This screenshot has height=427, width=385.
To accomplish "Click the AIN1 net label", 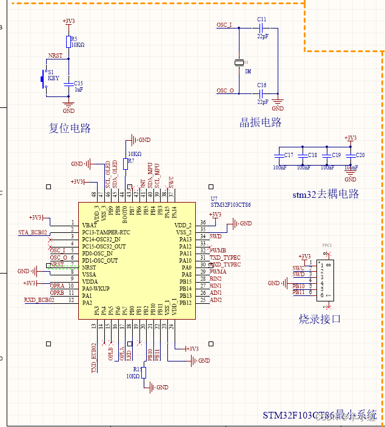I will (x=215, y=293).
